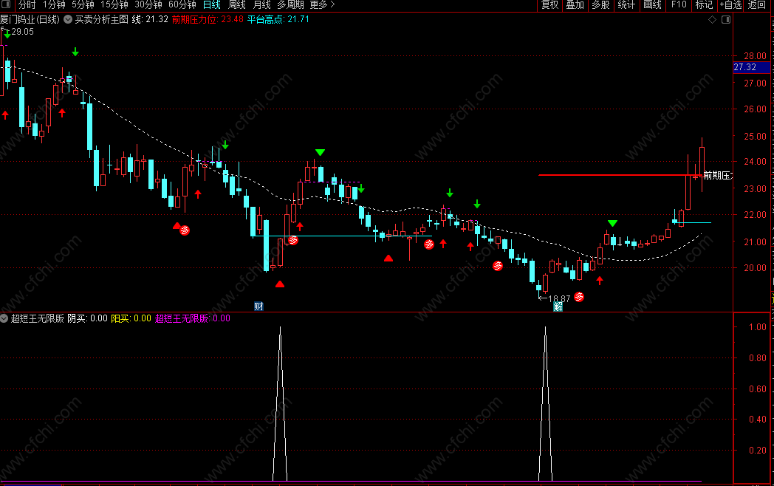Select the 1分钟 period tab
Screen dimensions: 774x486
(x=54, y=5)
